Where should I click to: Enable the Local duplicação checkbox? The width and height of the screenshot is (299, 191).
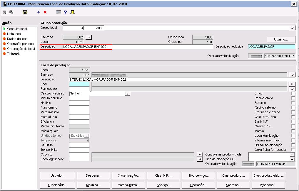pyautogui.click(x=293, y=136)
